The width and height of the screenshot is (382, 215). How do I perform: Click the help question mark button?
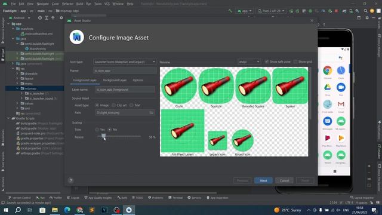coord(70,180)
